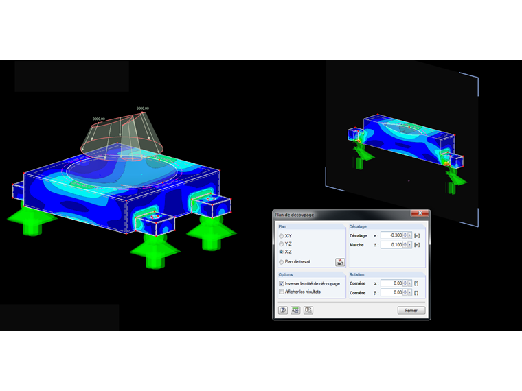522x391 pixels.
Task: Click the 6000.00 load value label
Action: 143,108
